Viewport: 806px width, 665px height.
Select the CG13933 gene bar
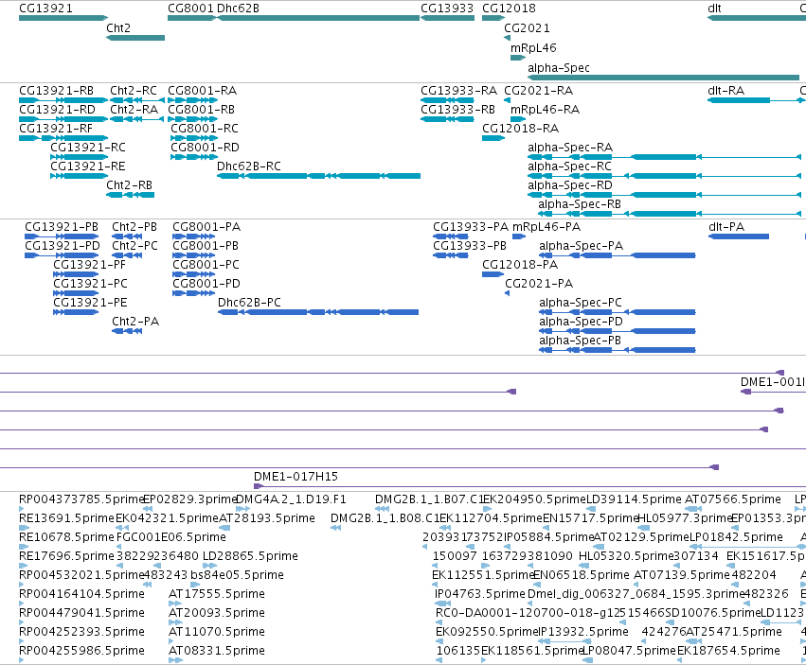(447, 18)
